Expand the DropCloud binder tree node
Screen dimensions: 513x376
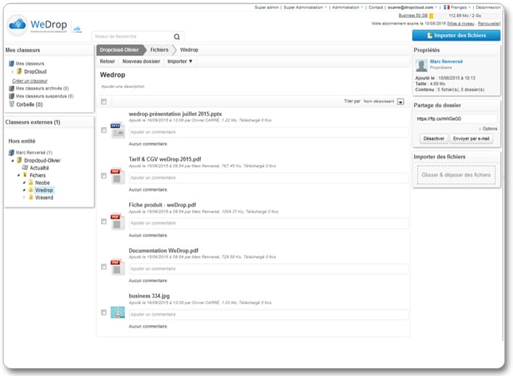tap(12, 72)
